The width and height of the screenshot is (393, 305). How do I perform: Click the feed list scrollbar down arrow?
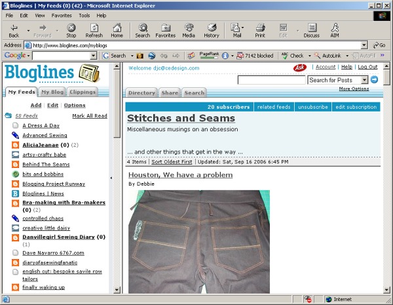click(x=117, y=290)
